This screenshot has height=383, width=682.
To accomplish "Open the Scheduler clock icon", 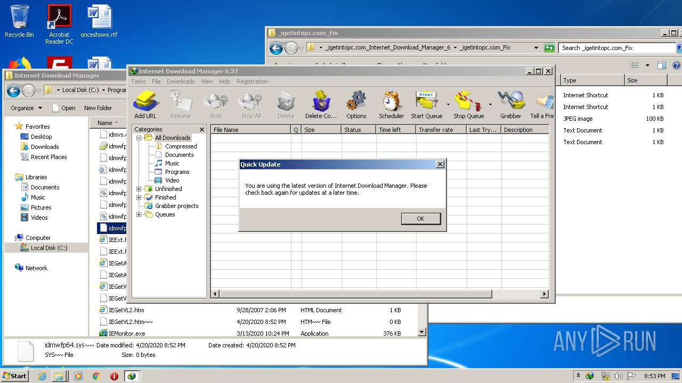I will click(x=391, y=105).
